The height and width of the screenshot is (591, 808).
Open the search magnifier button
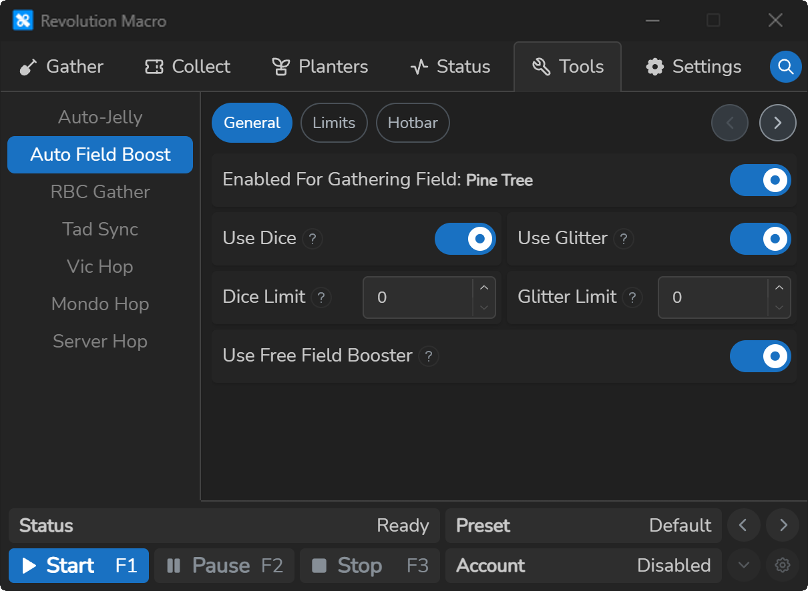click(x=786, y=67)
